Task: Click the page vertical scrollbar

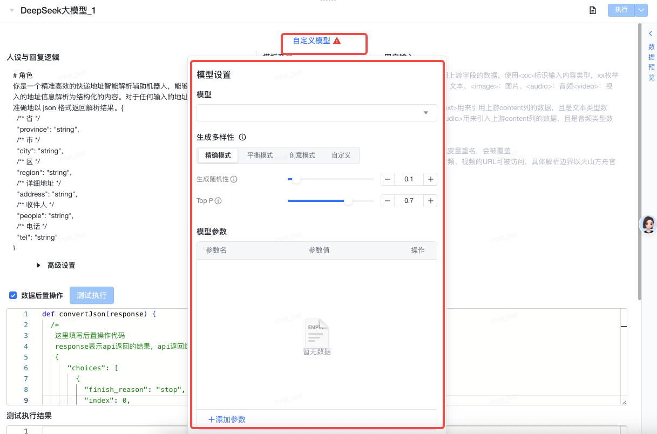Action: point(640,162)
